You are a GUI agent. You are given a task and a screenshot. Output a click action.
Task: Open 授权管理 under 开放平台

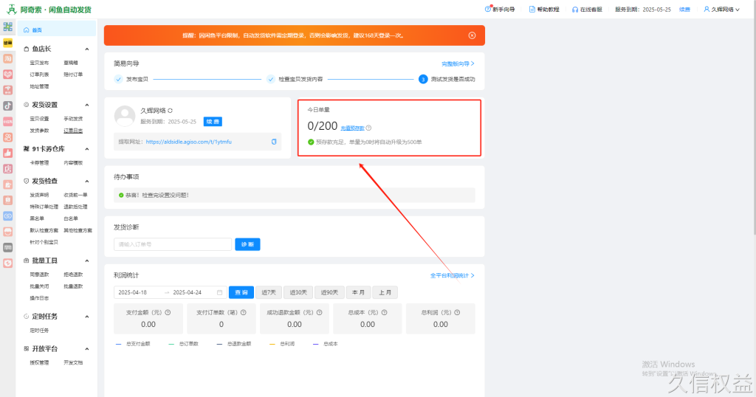click(x=39, y=363)
